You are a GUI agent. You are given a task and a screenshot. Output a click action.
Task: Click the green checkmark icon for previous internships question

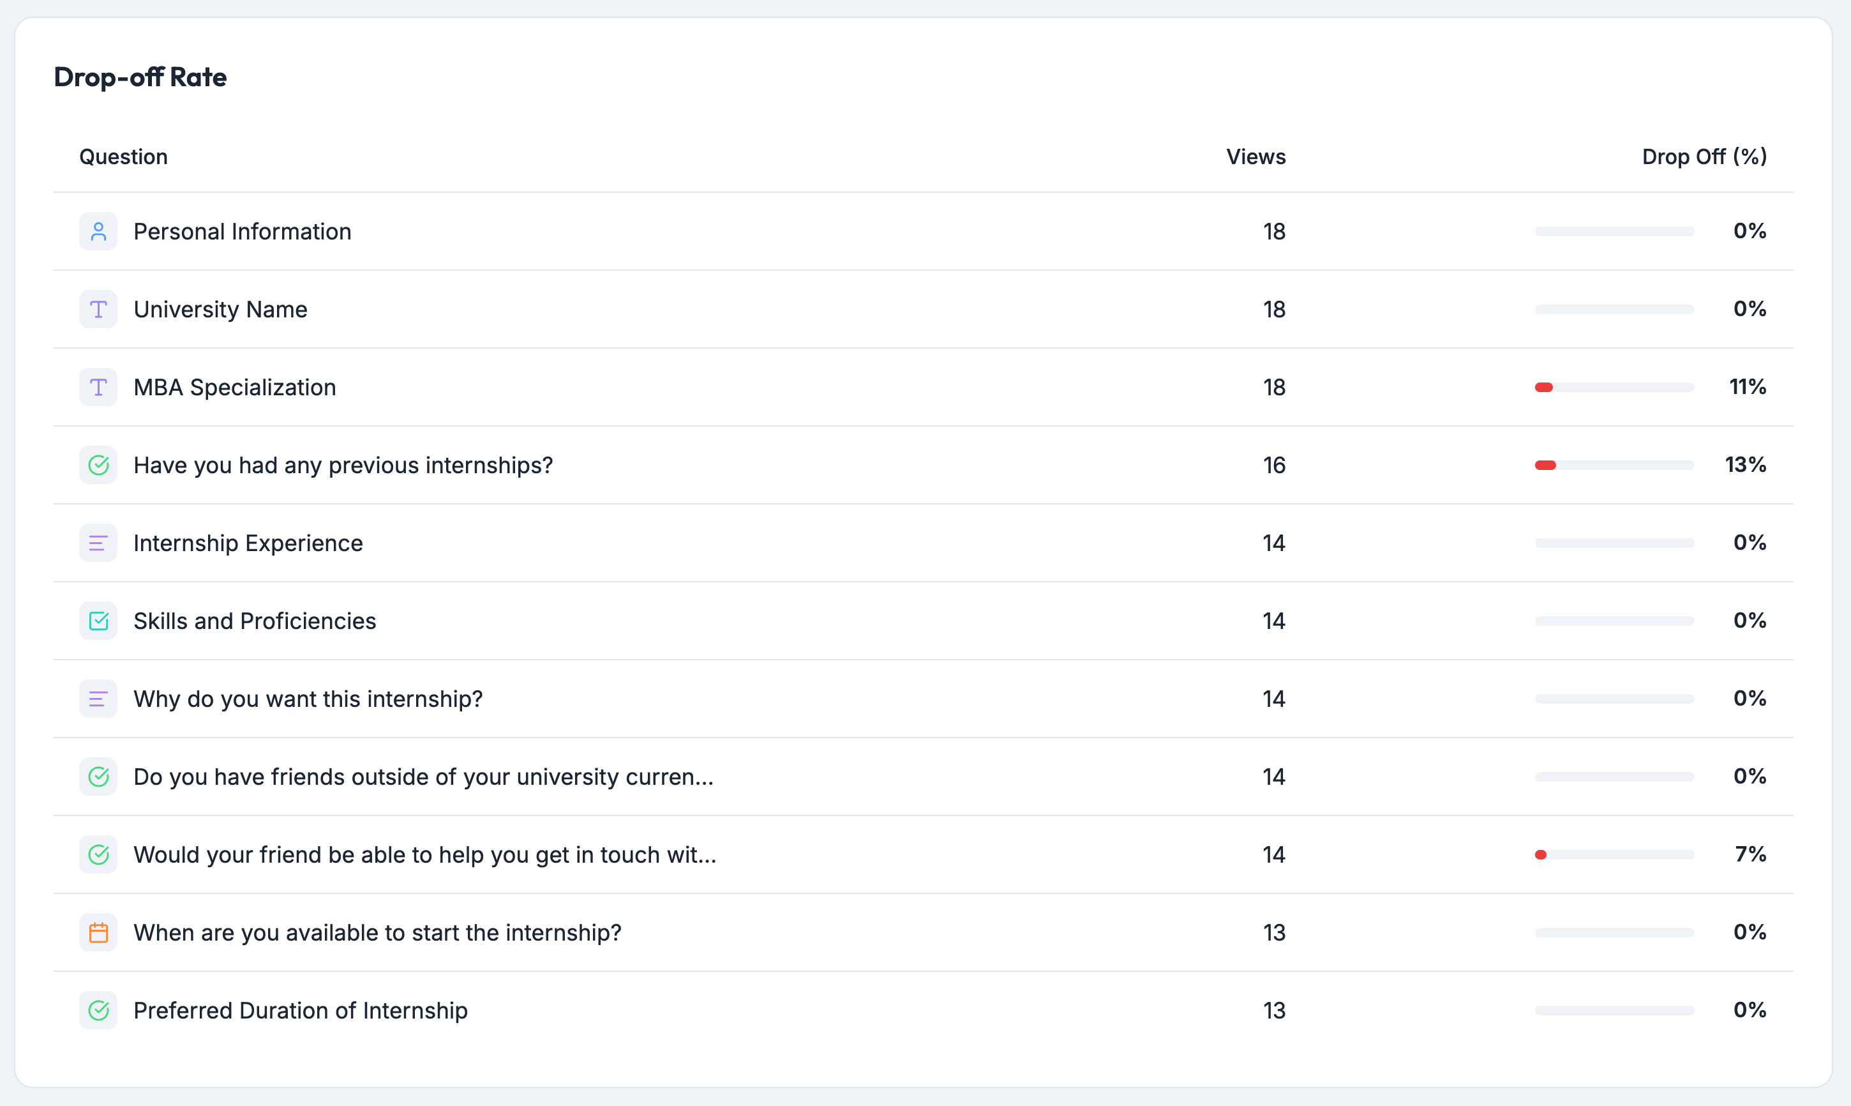pos(98,464)
